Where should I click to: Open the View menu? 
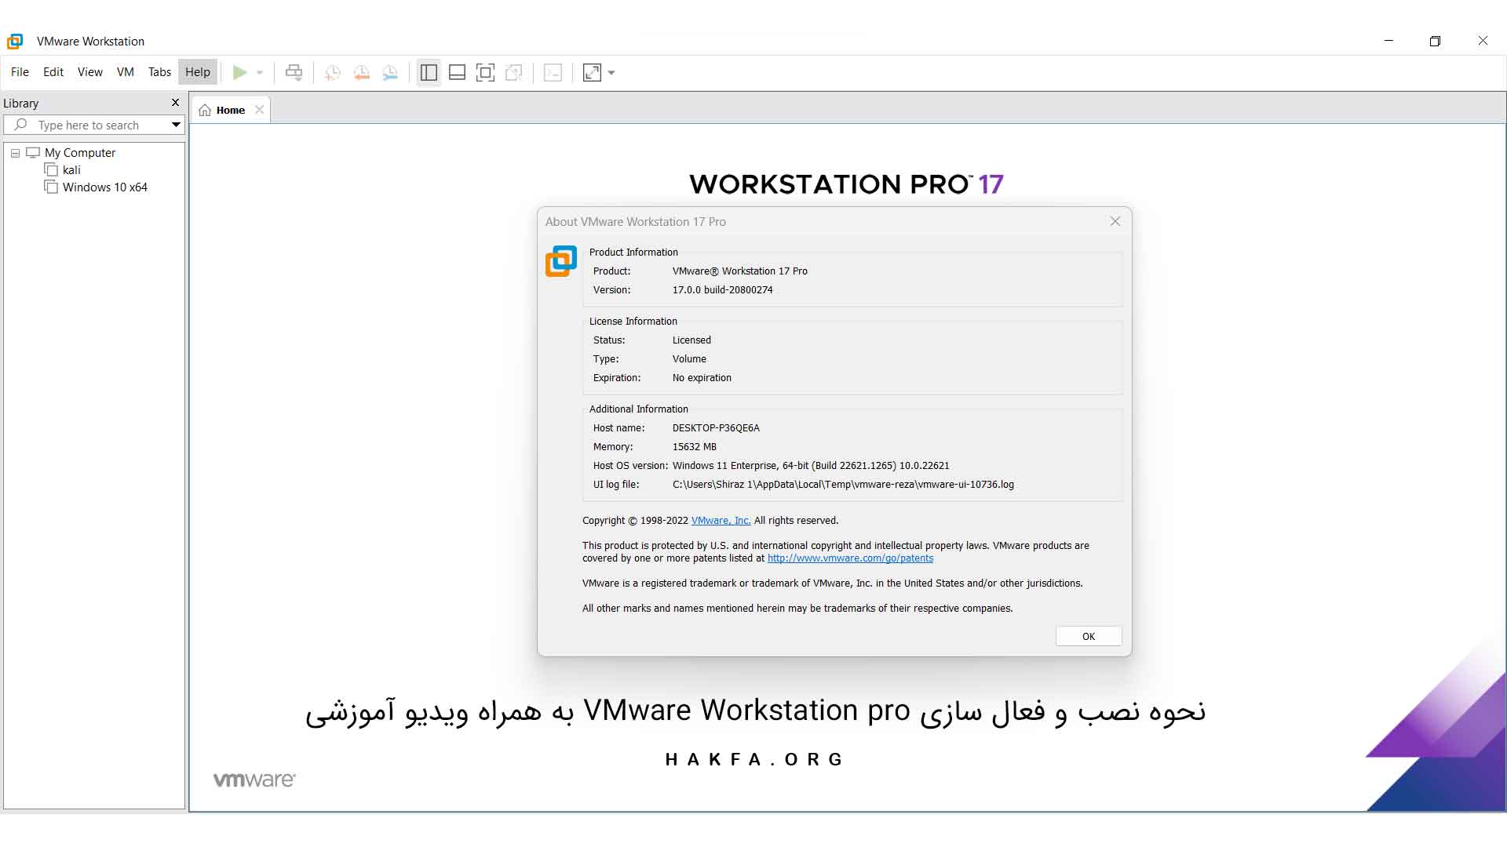click(x=90, y=72)
